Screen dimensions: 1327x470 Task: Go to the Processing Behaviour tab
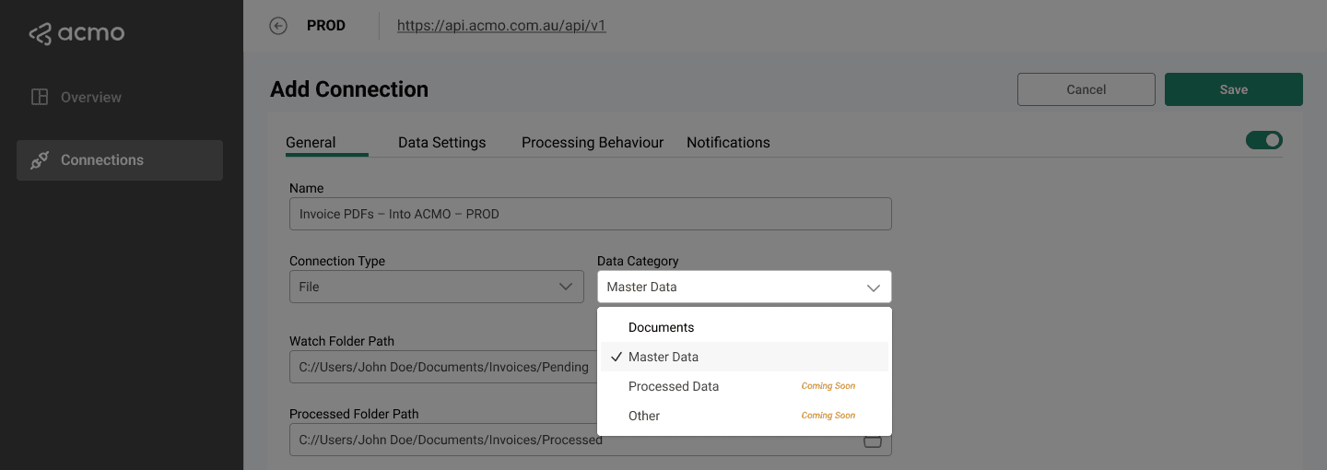coord(593,142)
